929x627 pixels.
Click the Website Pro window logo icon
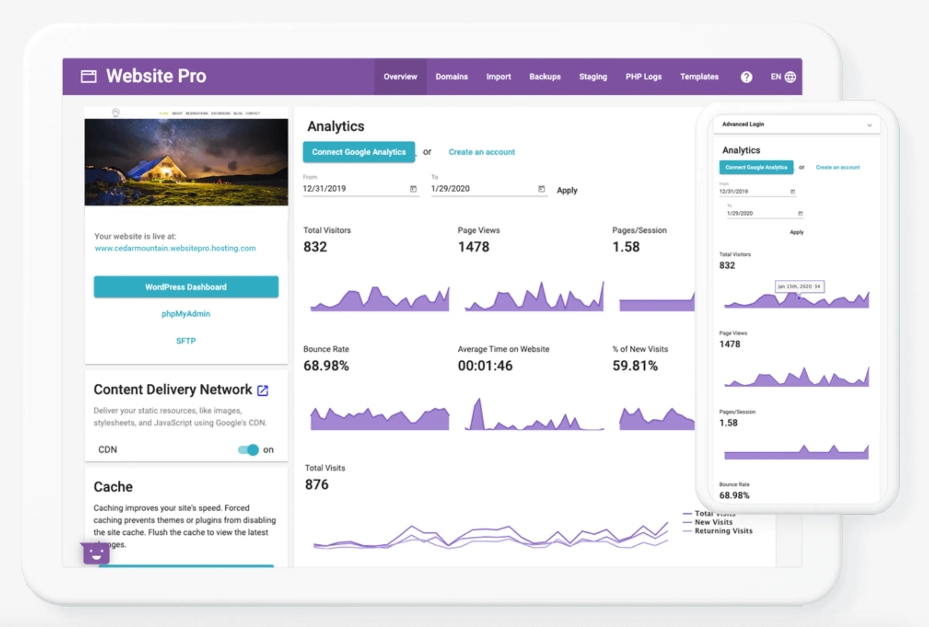click(88, 76)
